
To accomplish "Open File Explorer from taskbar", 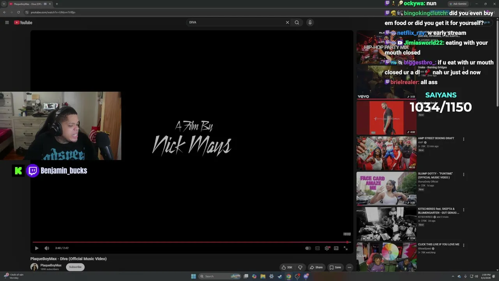I will (x=263, y=276).
